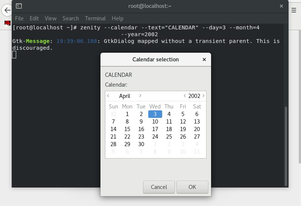Open the View menu in terminal
Image resolution: width=301 pixels, height=206 pixels.
point(51,18)
